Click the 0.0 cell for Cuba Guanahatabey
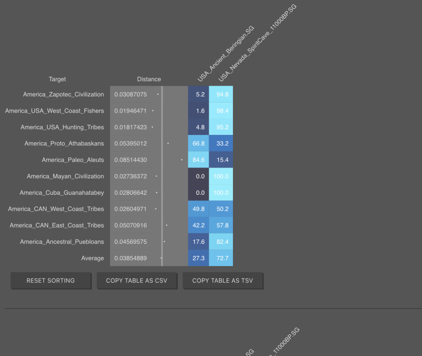 click(x=198, y=193)
